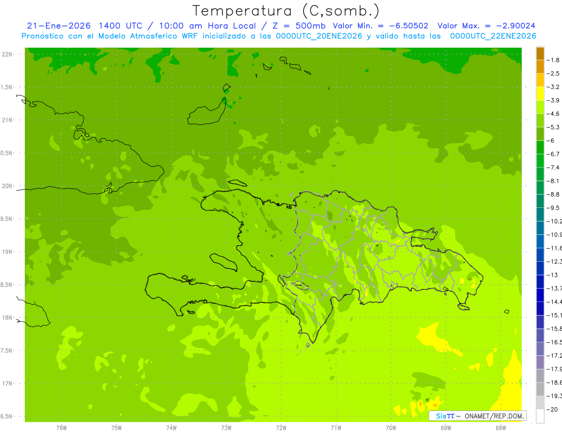Click the '73W' longitude axis label

[226, 427]
